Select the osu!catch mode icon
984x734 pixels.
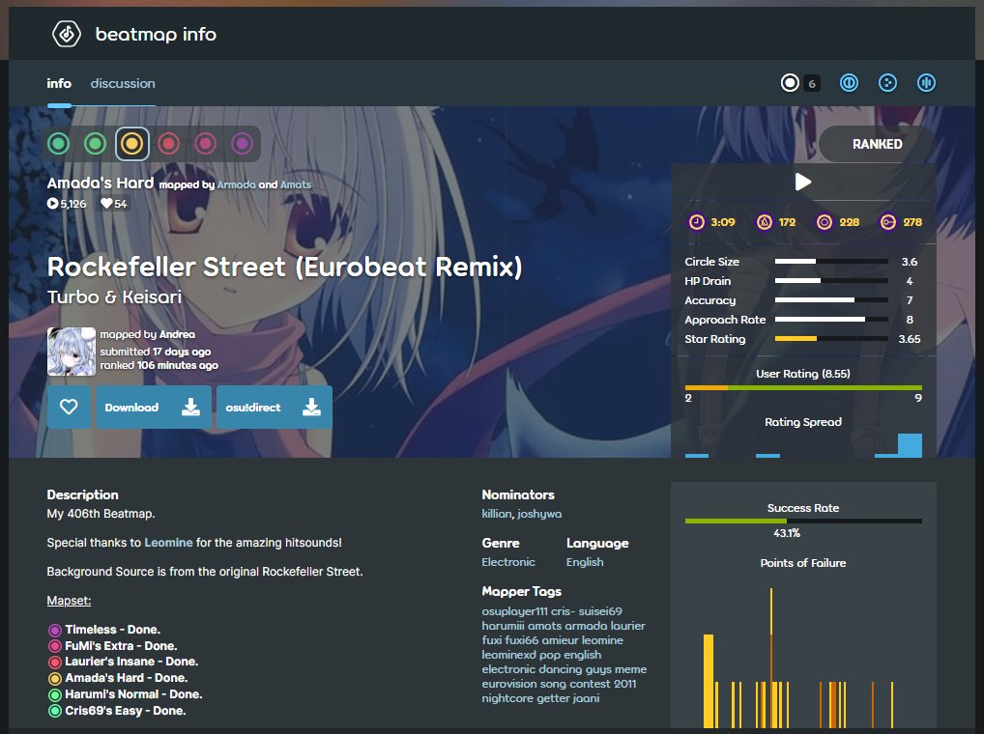tap(887, 83)
